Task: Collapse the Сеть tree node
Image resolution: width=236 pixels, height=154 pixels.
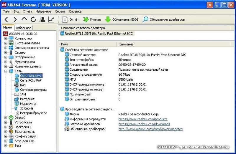Action: tap(6, 71)
